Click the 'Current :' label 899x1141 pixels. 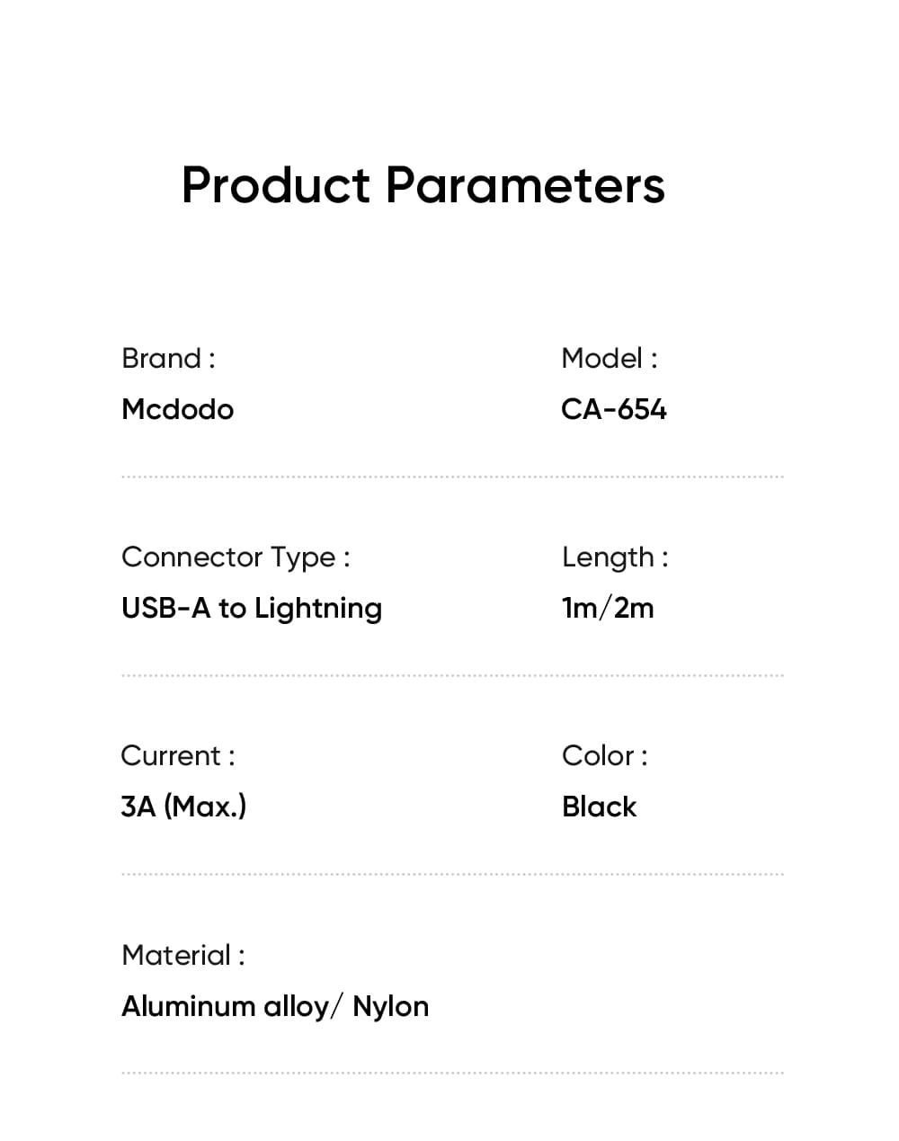pos(178,755)
